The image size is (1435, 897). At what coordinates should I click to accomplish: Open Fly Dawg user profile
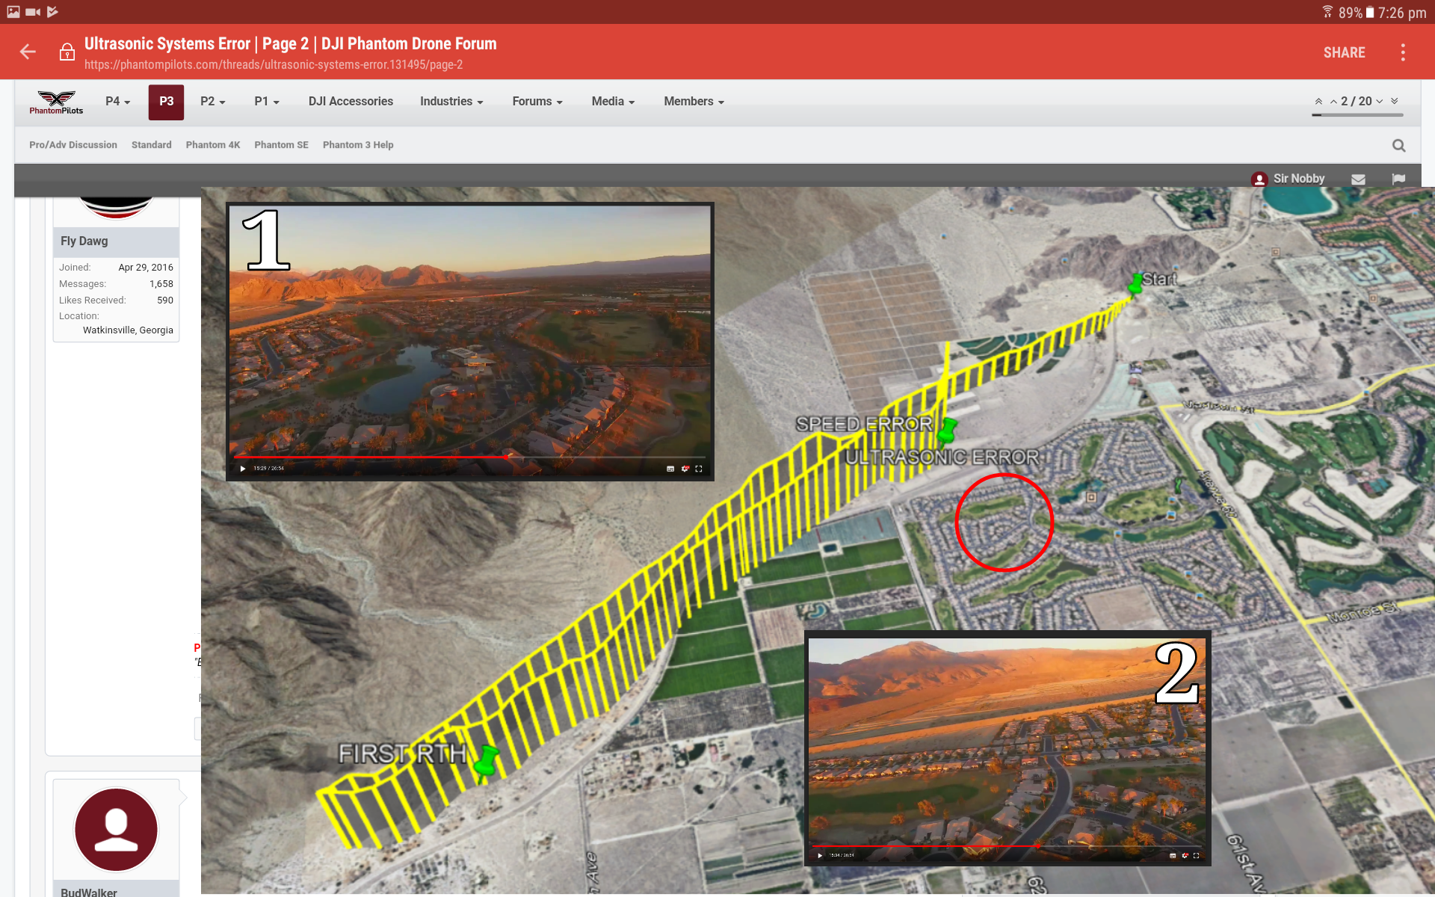[x=84, y=241]
